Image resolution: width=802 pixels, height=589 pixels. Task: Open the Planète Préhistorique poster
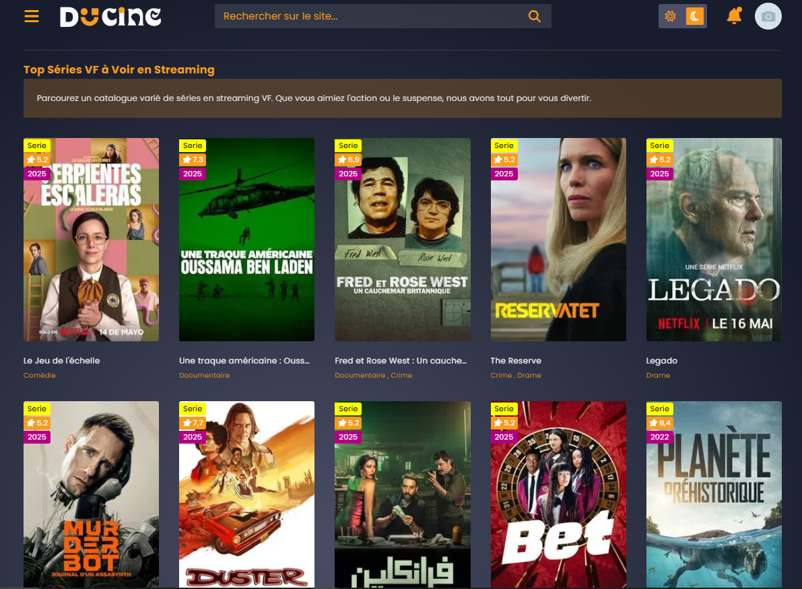tap(714, 494)
